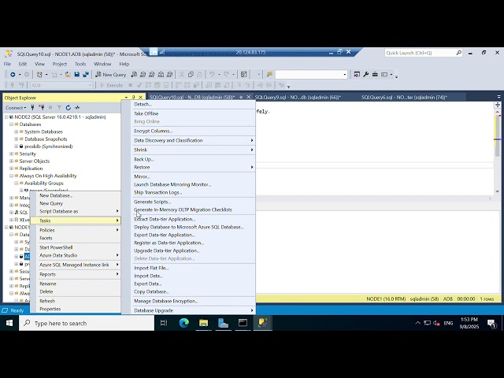The width and height of the screenshot is (504, 378).
Task: Expand the Replication folder under NODE2
Action: 11,169
